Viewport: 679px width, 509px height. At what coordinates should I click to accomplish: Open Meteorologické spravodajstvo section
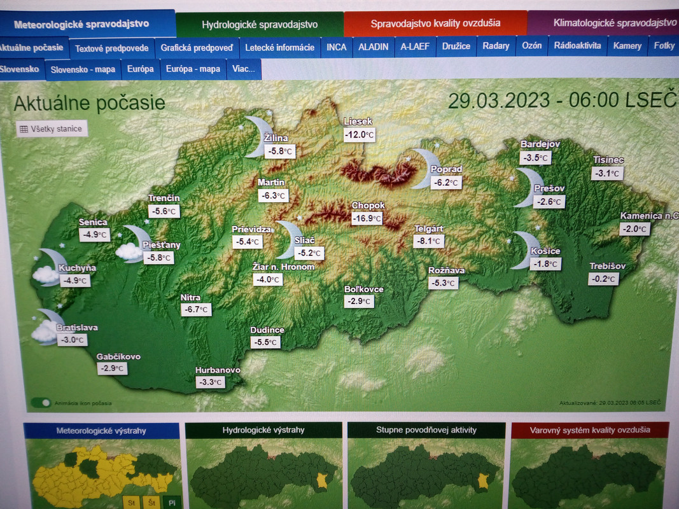click(x=87, y=24)
